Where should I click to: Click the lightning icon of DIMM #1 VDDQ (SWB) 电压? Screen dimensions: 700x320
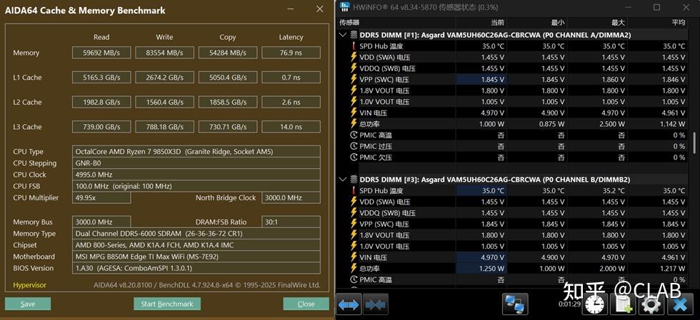(x=354, y=68)
